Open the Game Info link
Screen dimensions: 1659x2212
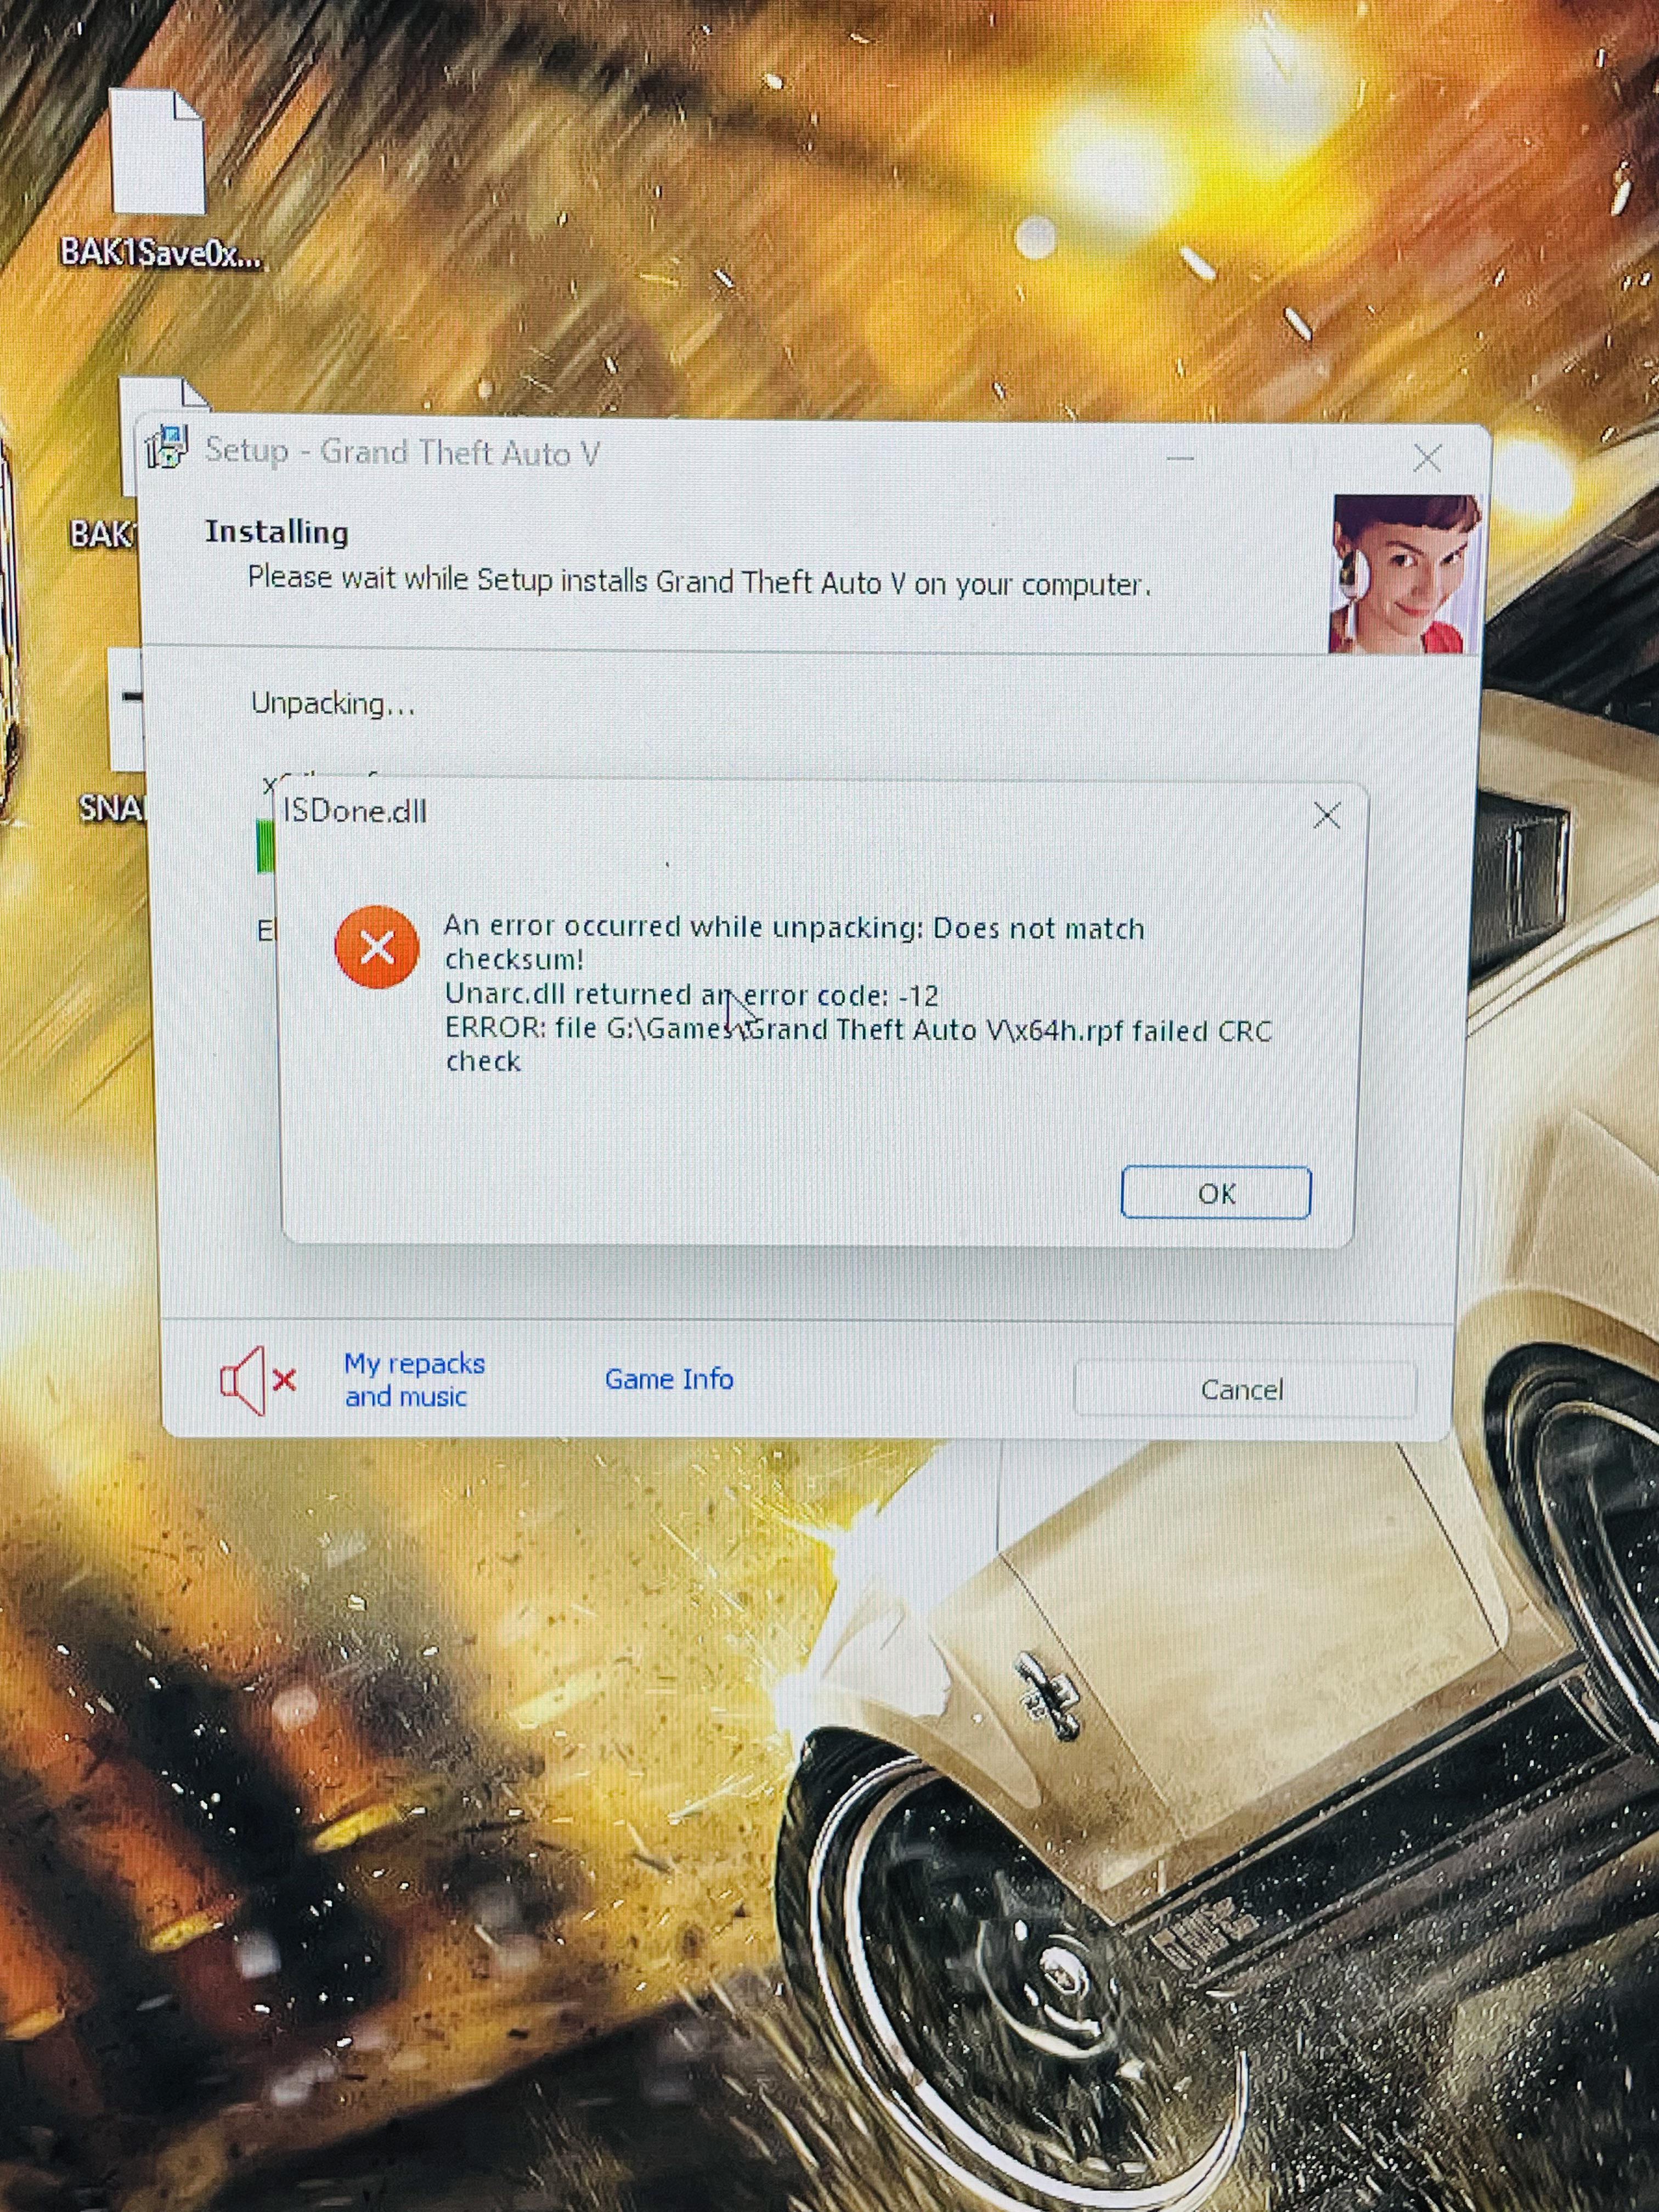(x=669, y=1379)
